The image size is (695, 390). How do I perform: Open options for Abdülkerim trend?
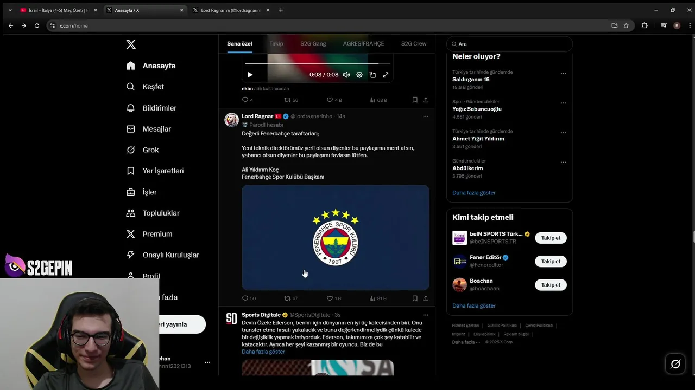(563, 162)
